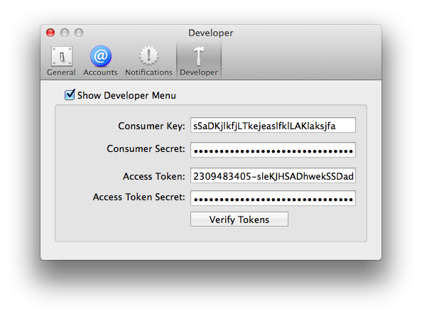Image resolution: width=422 pixels, height=316 pixels.
Task: Select the Developer hammer icon
Action: pos(199,56)
